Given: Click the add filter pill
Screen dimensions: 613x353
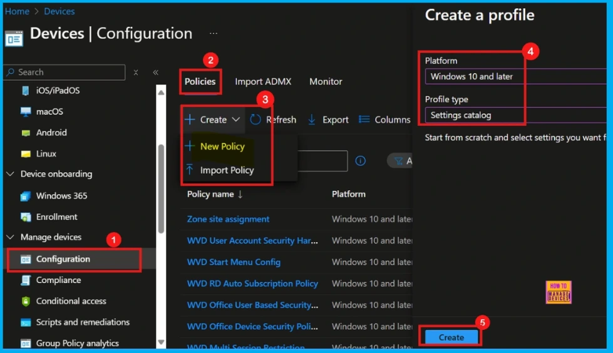Looking at the screenshot, I should point(399,161).
